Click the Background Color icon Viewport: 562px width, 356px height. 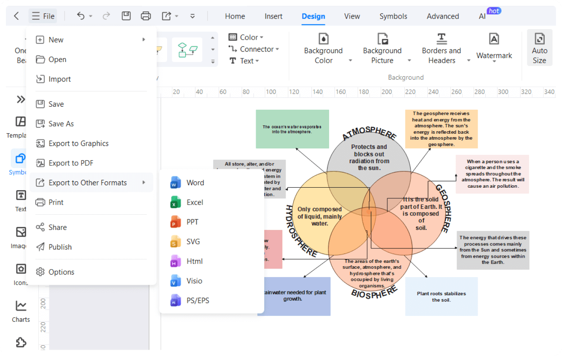tap(323, 39)
